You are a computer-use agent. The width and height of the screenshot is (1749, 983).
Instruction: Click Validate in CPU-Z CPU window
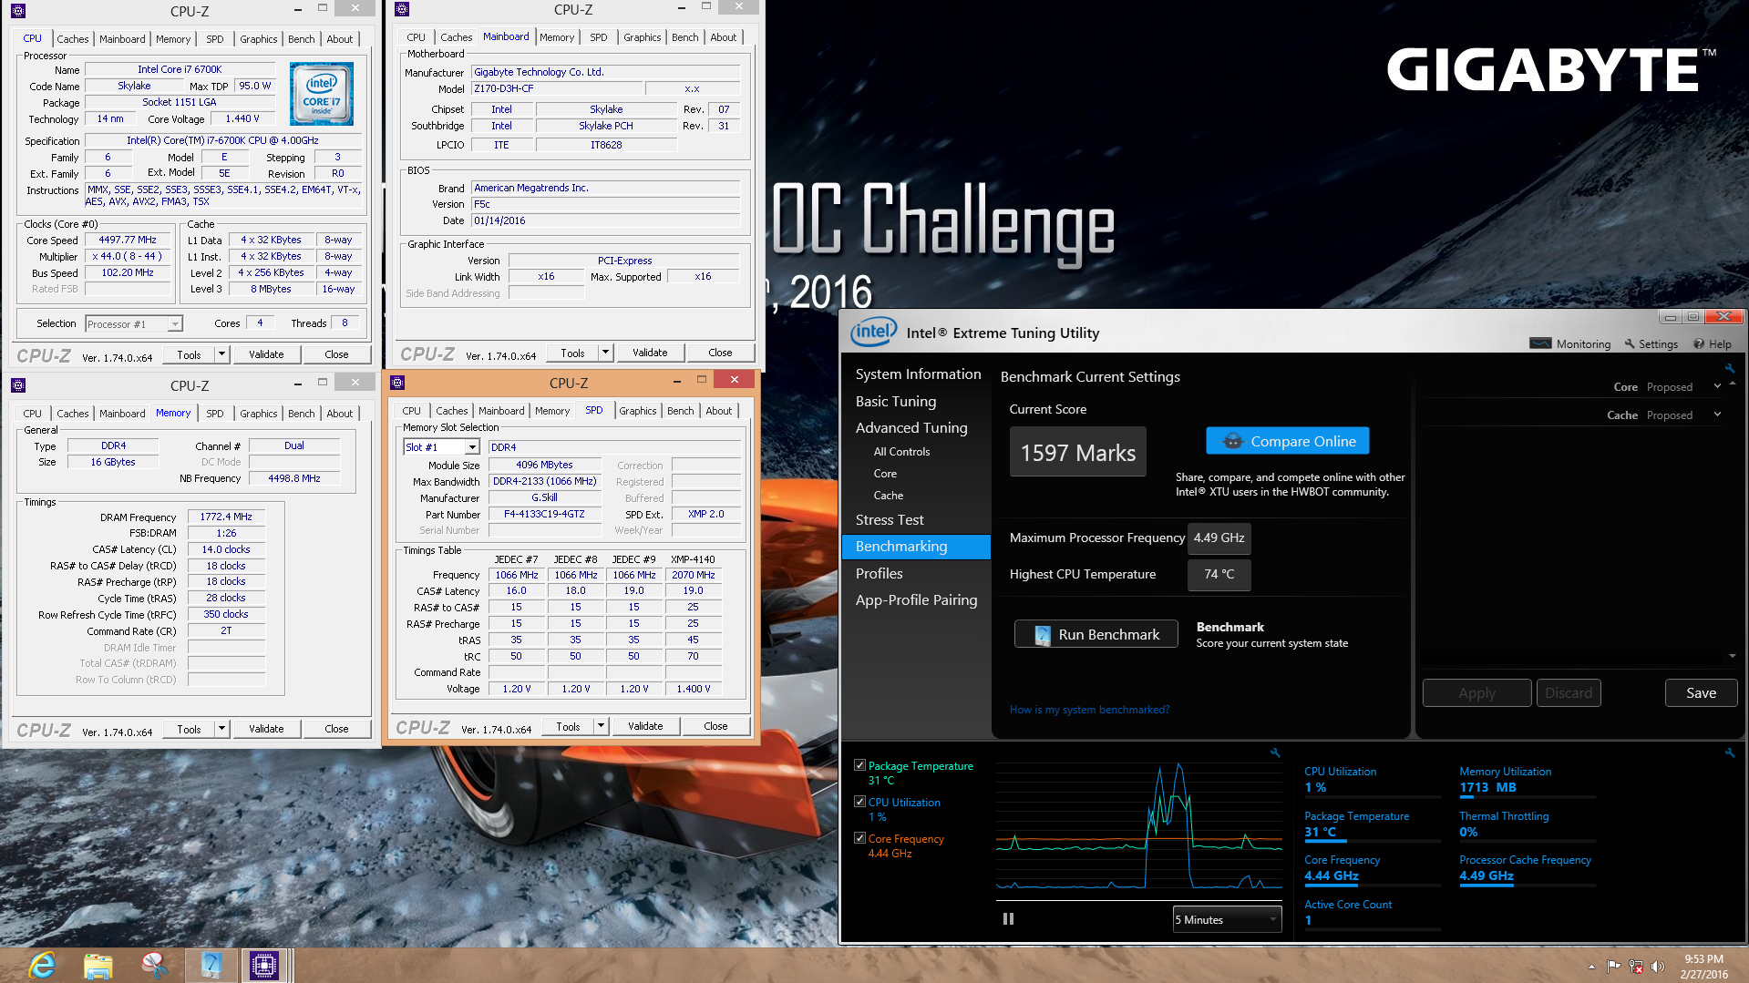[x=266, y=354]
